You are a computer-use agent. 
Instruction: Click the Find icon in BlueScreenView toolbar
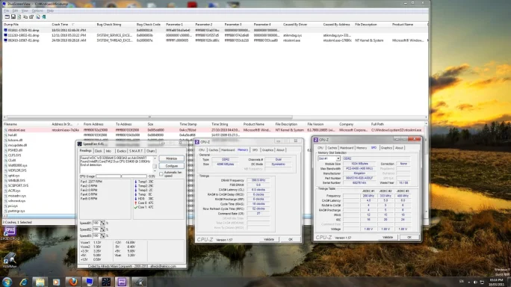38,16
